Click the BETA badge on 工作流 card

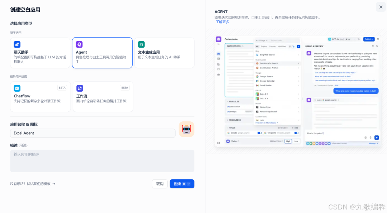(x=125, y=88)
